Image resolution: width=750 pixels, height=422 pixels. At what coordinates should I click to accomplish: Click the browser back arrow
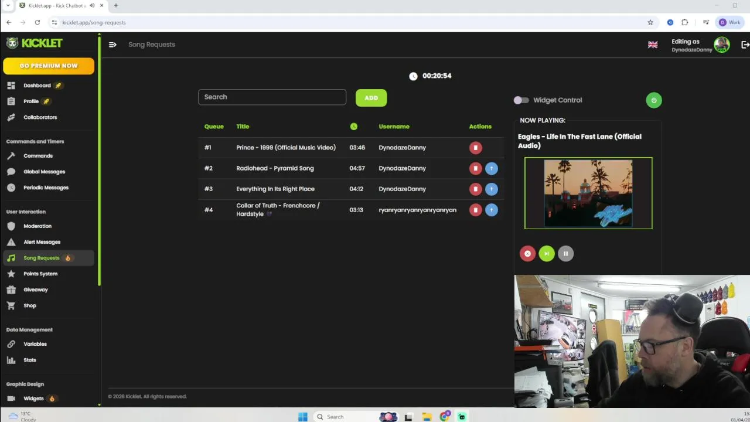tap(9, 22)
